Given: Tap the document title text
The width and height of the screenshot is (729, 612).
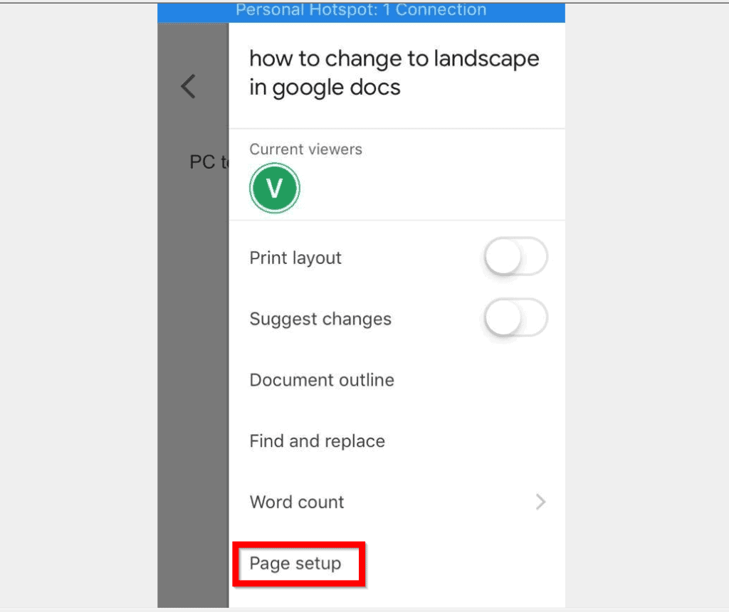Looking at the screenshot, I should (x=394, y=73).
